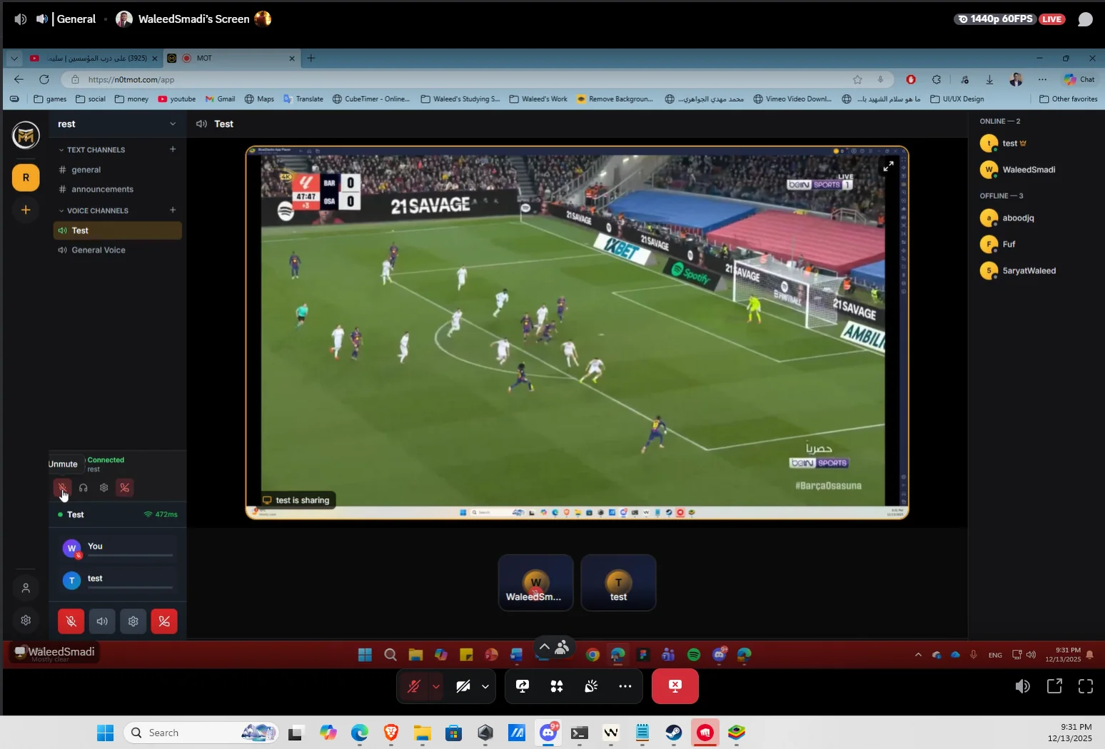Click the red leave-call button in the Discord stream controls
Viewport: 1105px width, 749px height.
click(675, 686)
